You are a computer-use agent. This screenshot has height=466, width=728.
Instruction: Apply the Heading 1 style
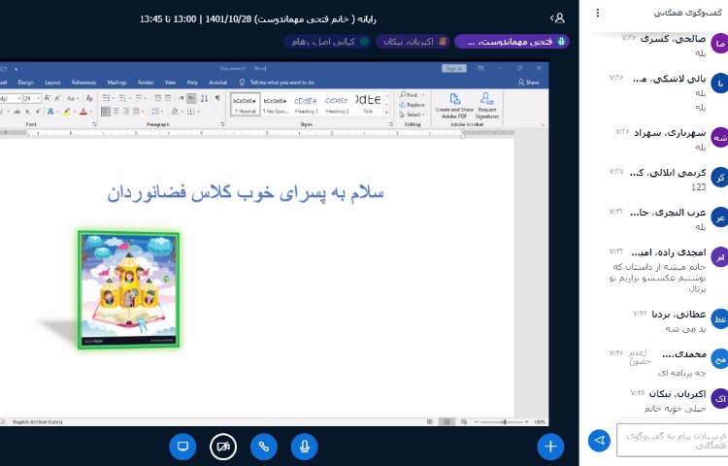[x=306, y=105]
